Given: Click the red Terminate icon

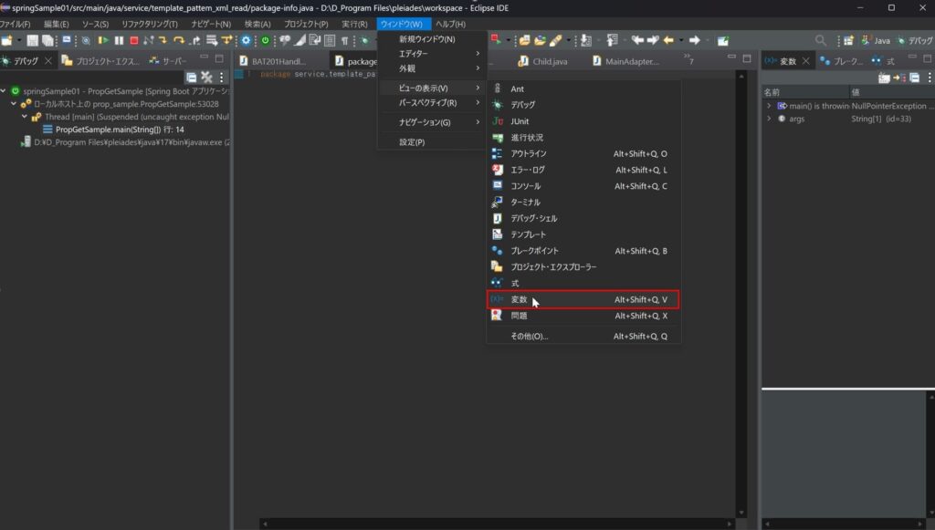Looking at the screenshot, I should pyautogui.click(x=136, y=40).
